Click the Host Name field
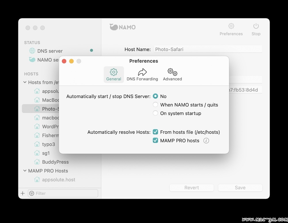The image size is (288, 223). (208, 49)
